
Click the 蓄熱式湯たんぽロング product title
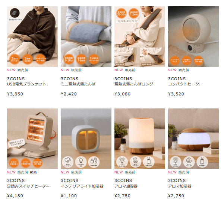[x=134, y=84]
